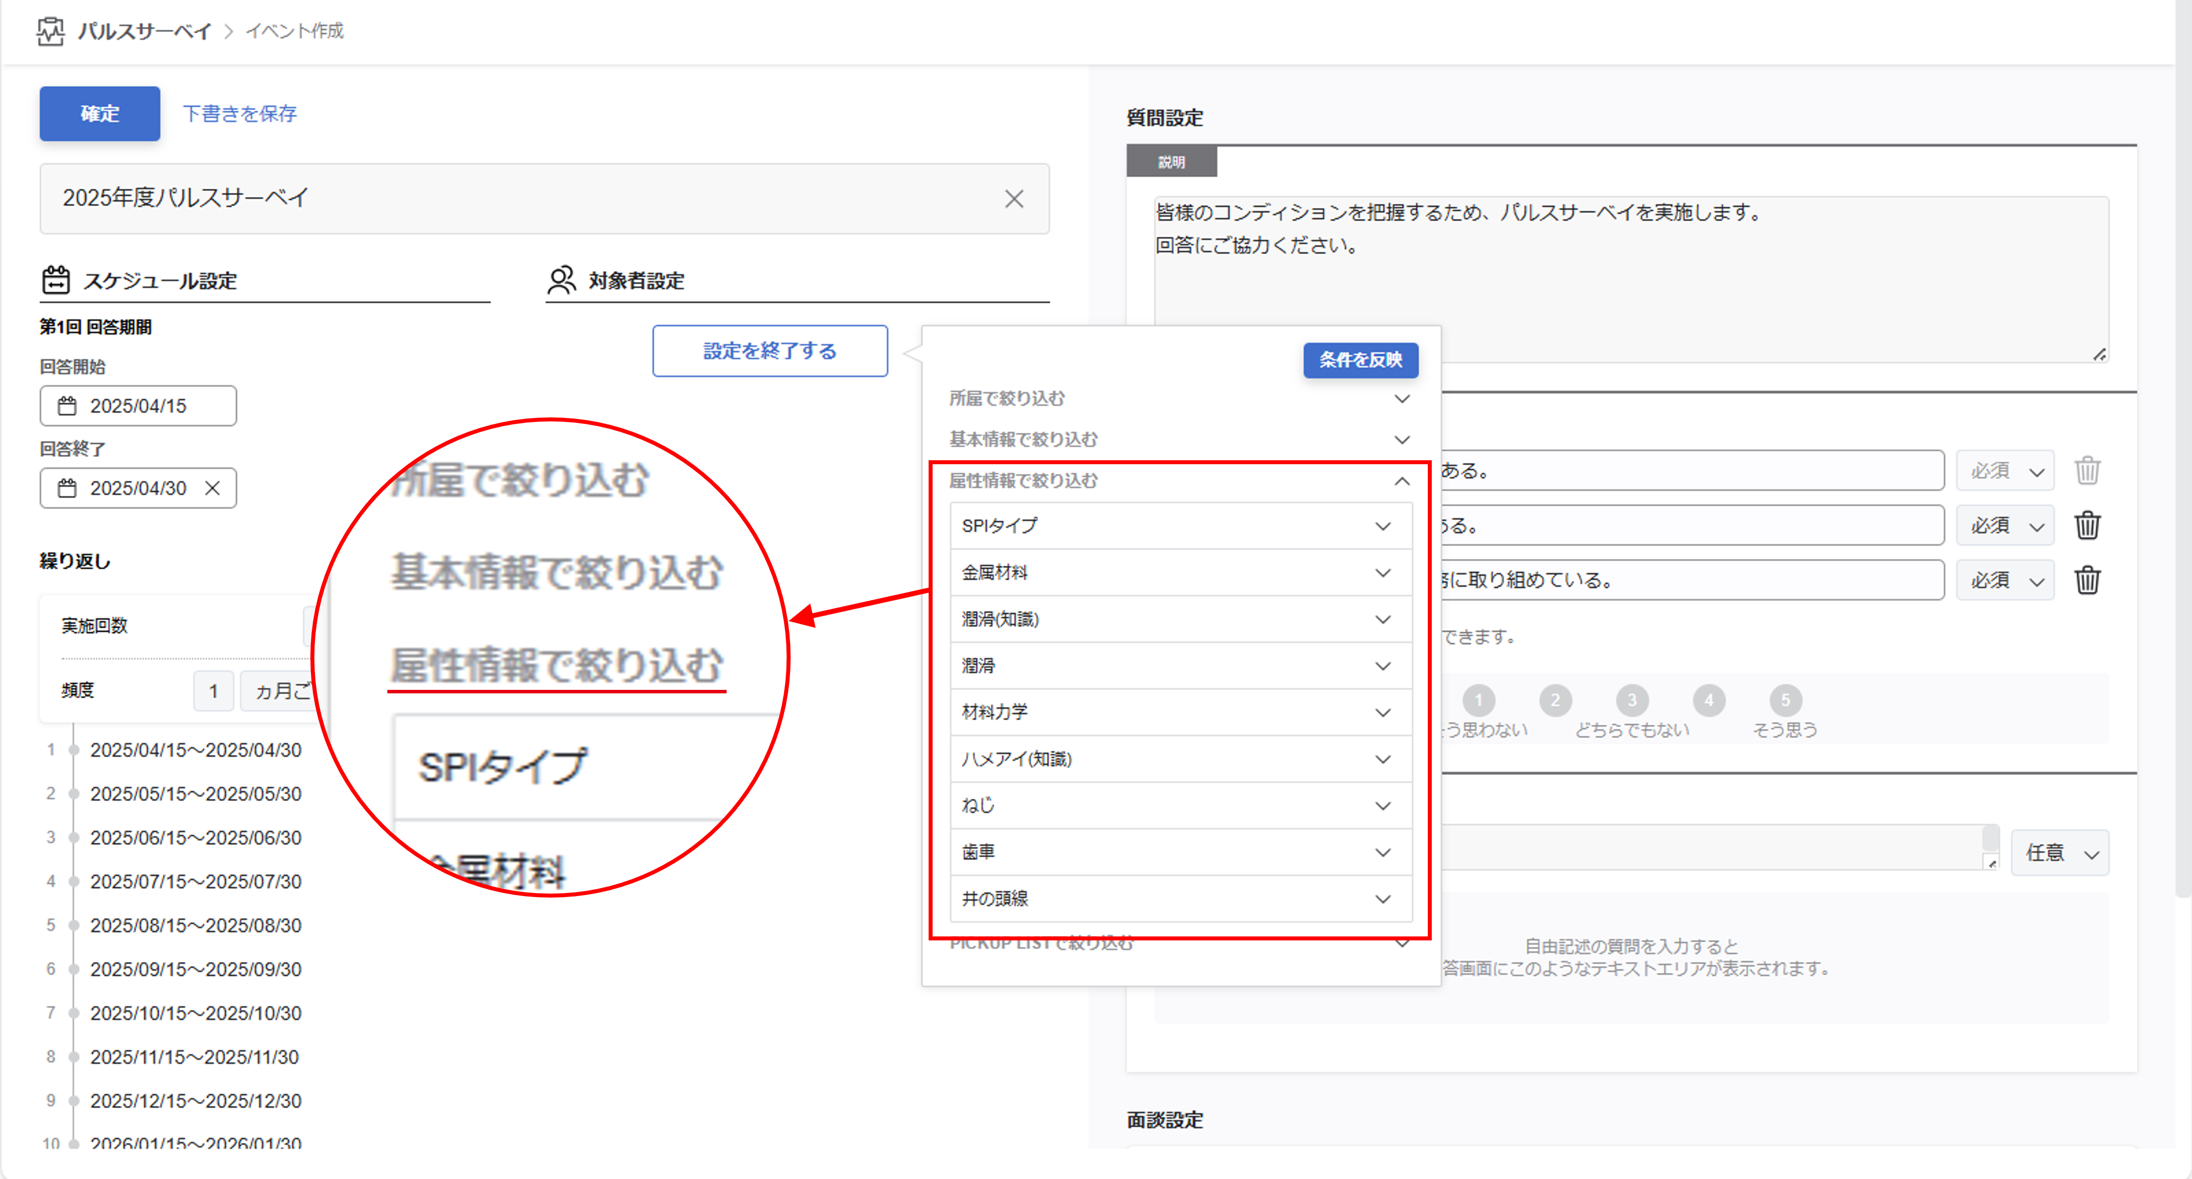Click the 対象者設定 person icon
This screenshot has width=2192, height=1179.
point(561,280)
